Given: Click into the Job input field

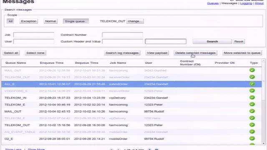Looking at the screenshot, I should (x=34, y=35).
